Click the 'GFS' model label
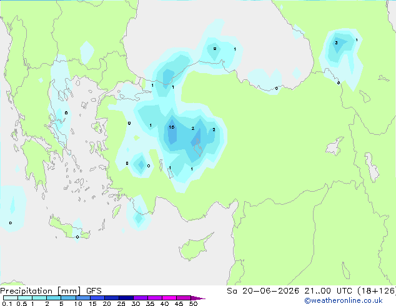The image size is (396, 306). pyautogui.click(x=94, y=291)
